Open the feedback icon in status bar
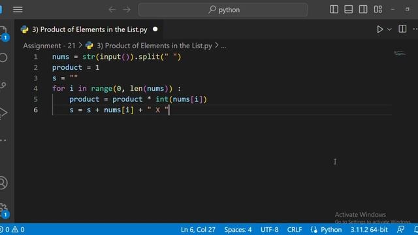The height and width of the screenshot is (235, 418). click(400, 229)
